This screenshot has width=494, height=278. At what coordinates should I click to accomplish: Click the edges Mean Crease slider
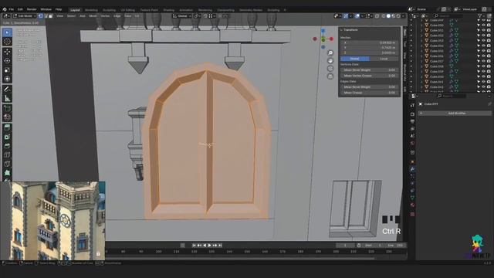369,93
